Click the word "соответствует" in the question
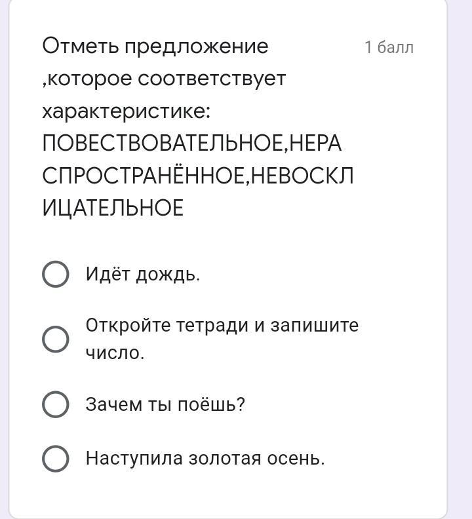Viewport: 472px width, 519px height. tap(212, 79)
